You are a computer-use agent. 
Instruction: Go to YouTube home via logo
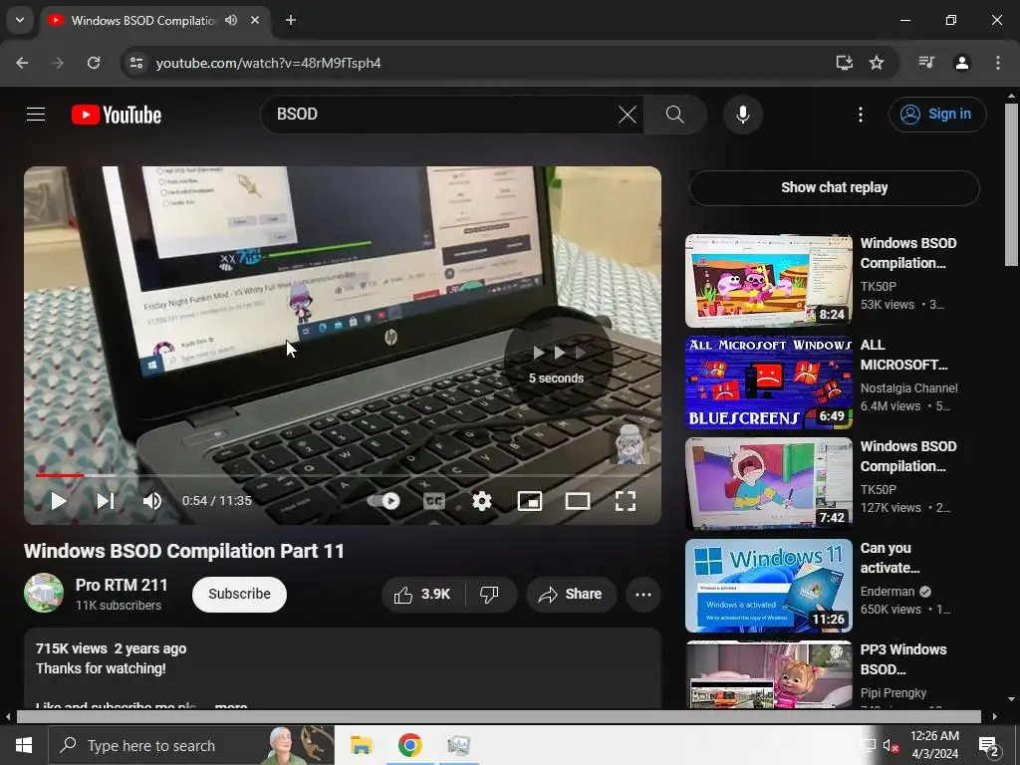coord(117,115)
